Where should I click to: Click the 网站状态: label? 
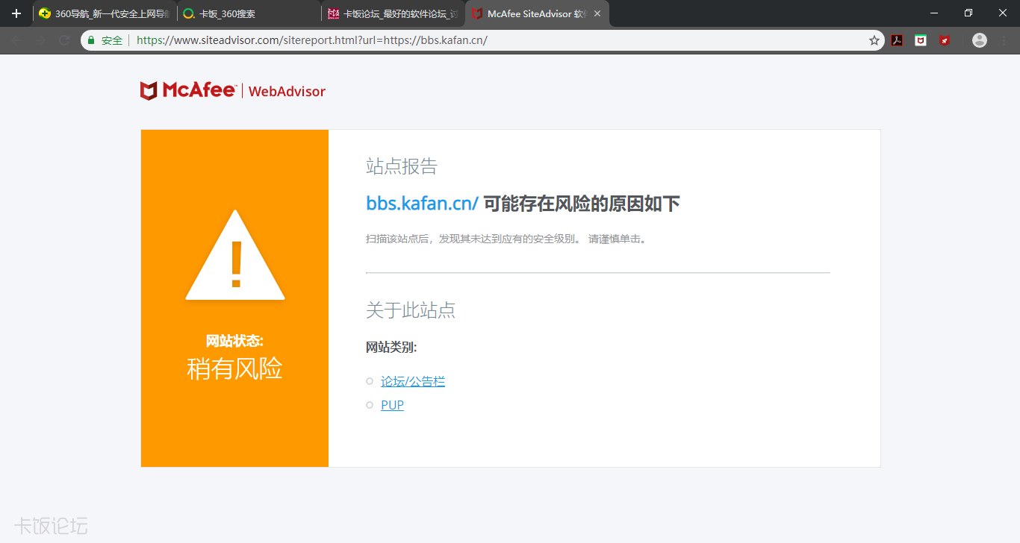(234, 341)
